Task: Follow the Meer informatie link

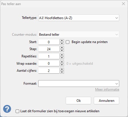Action: click(x=107, y=89)
